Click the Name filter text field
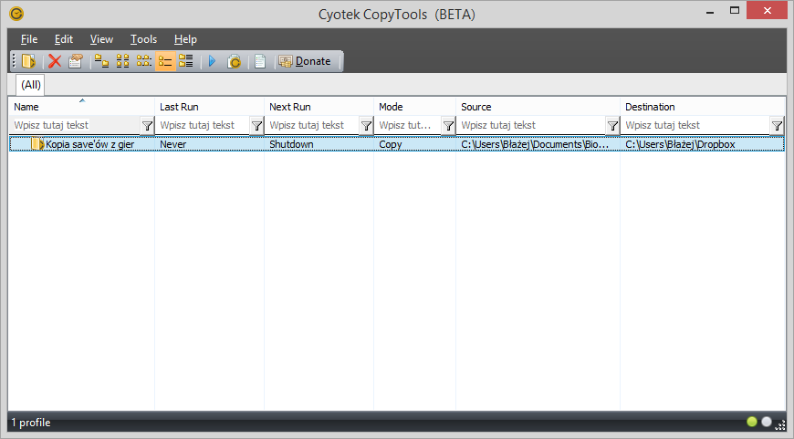 pos(75,125)
